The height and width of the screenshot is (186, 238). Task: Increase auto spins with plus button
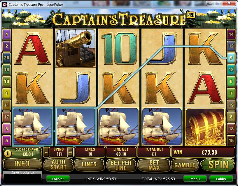point(70,152)
